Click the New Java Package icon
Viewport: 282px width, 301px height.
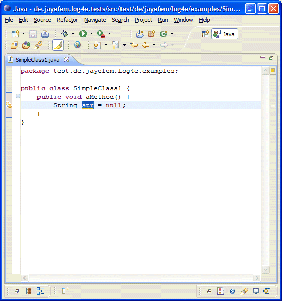coord(151,34)
